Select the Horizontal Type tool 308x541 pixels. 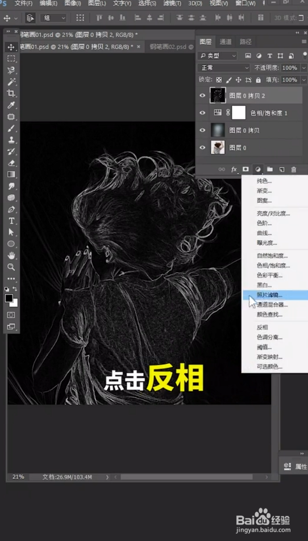click(x=11, y=221)
